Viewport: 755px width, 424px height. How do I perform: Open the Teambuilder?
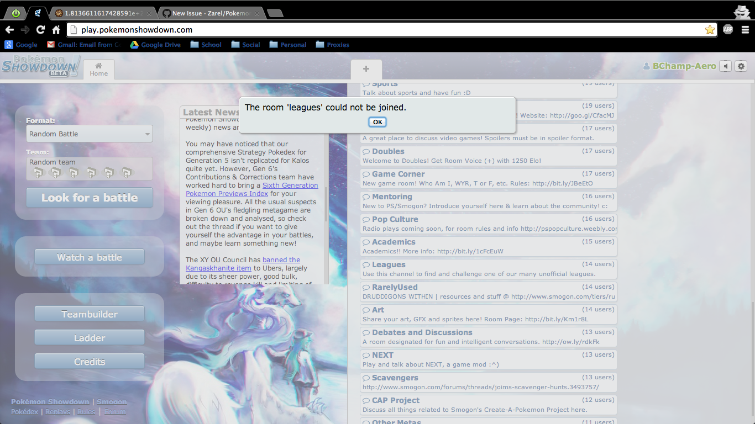coord(90,314)
